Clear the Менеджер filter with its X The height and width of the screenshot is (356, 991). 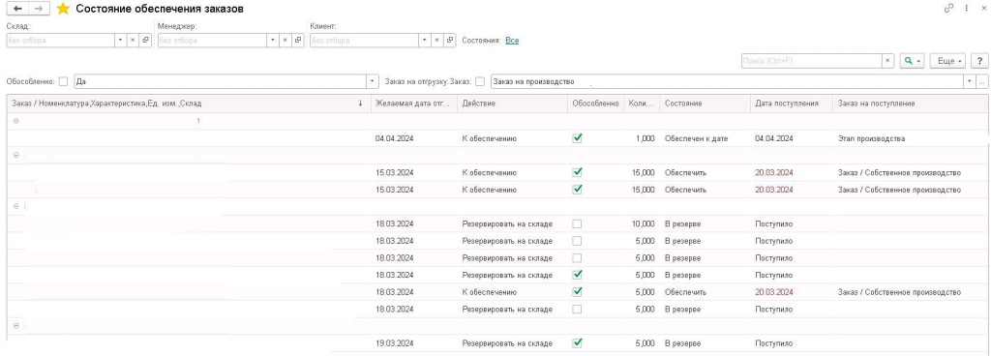click(285, 40)
